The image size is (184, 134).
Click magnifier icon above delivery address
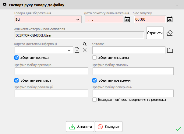[85, 44]
